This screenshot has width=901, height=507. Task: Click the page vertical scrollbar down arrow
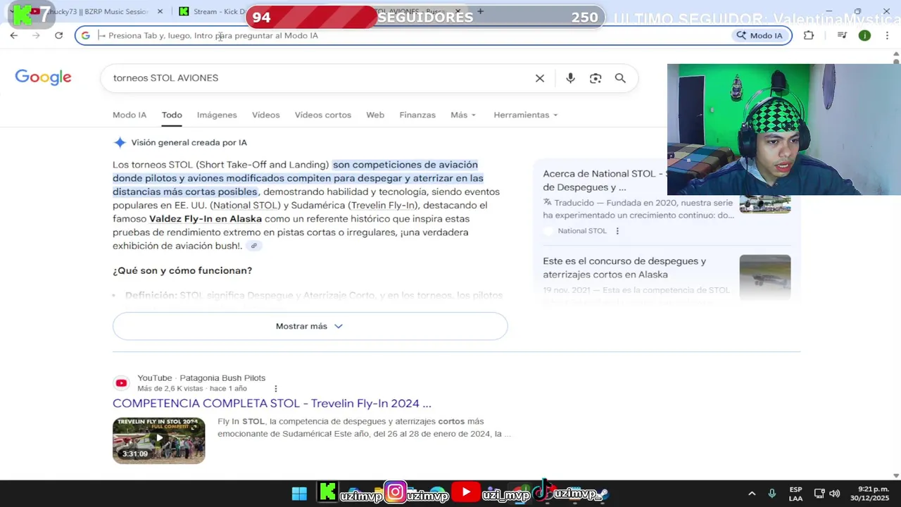point(896,475)
